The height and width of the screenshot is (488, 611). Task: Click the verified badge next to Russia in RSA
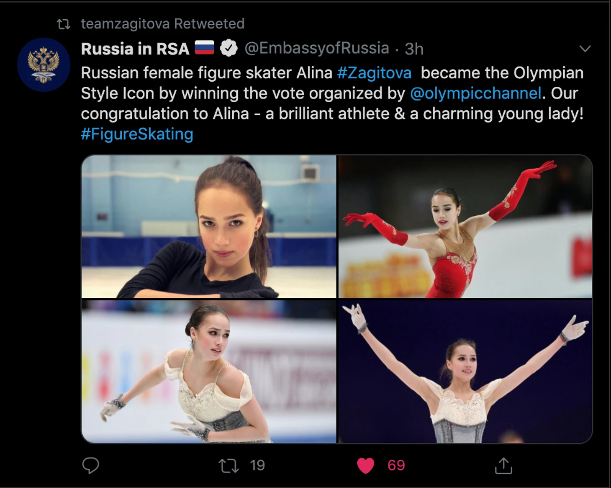[x=228, y=49]
